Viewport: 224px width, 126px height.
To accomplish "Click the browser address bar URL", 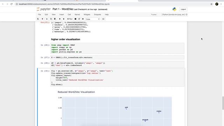I will point(64,4).
